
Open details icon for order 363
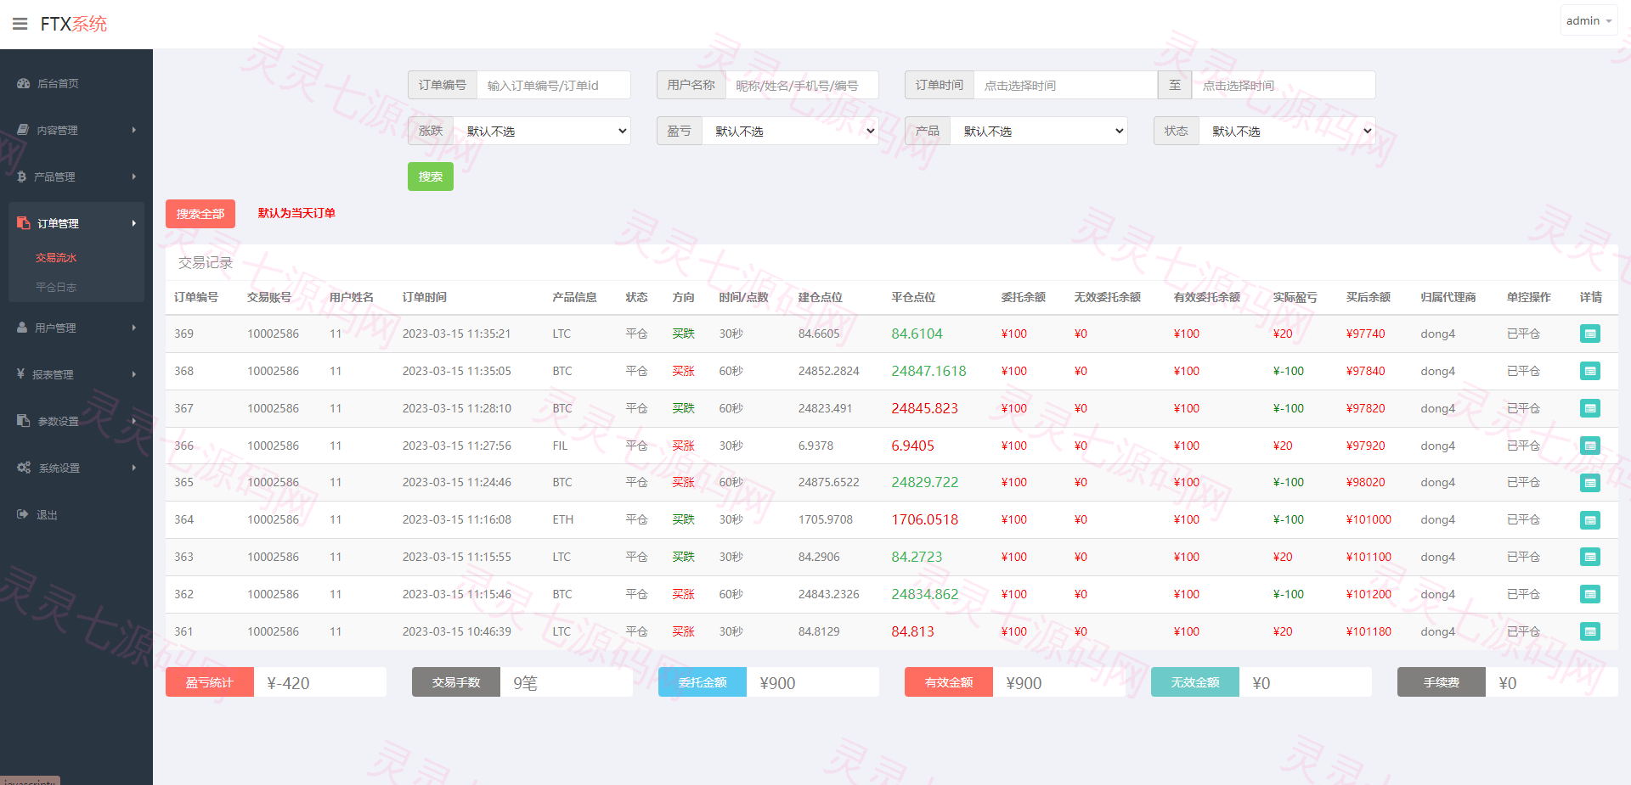click(1590, 557)
